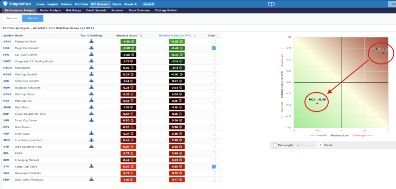The image size is (396, 189).
Task: Sort by Absolute Score column arrows
Action: point(140,35)
